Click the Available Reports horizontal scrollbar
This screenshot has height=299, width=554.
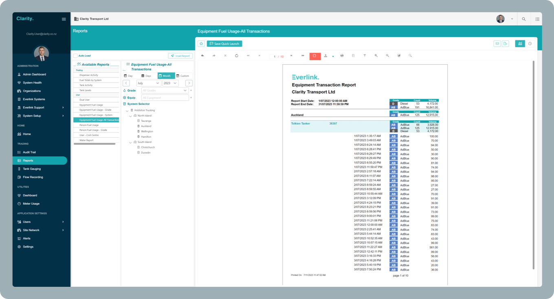click(x=95, y=144)
